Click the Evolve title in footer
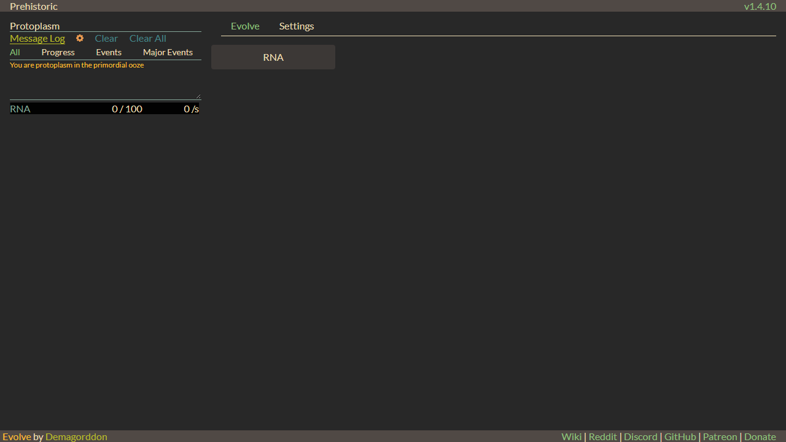The width and height of the screenshot is (786, 442). click(x=17, y=436)
